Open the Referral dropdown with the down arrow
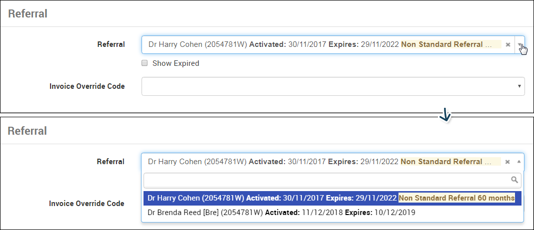The height and width of the screenshot is (230, 534). 519,44
